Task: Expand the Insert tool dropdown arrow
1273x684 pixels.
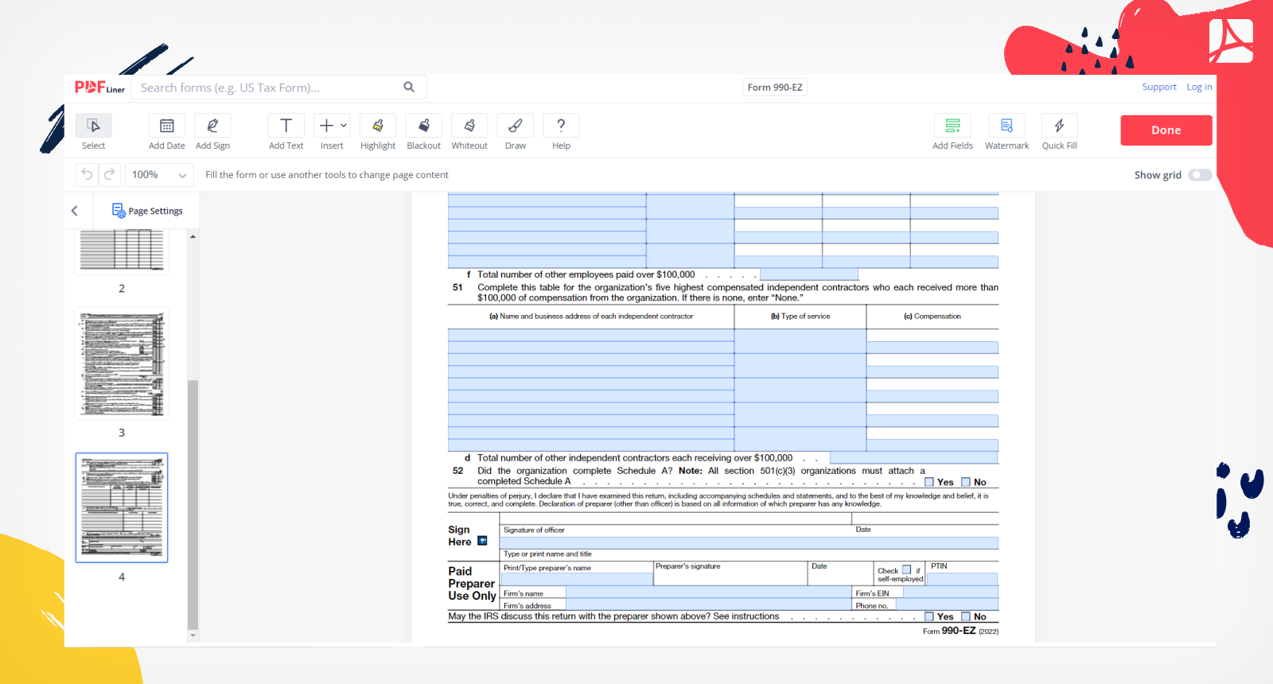Action: (344, 126)
